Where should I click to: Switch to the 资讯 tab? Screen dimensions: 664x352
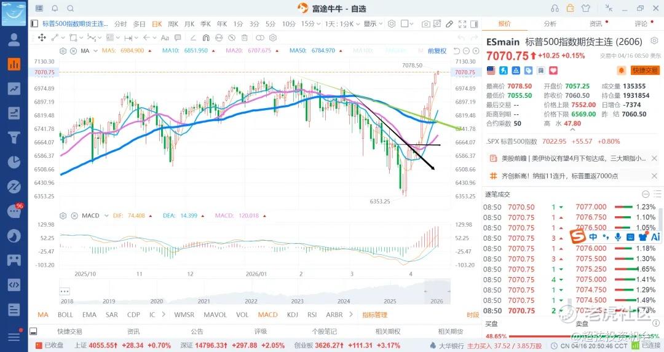coord(596,24)
